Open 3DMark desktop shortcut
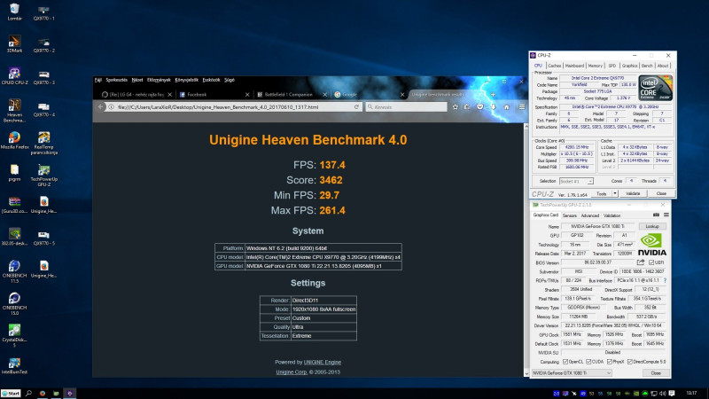The height and width of the screenshot is (399, 709). pyautogui.click(x=14, y=43)
